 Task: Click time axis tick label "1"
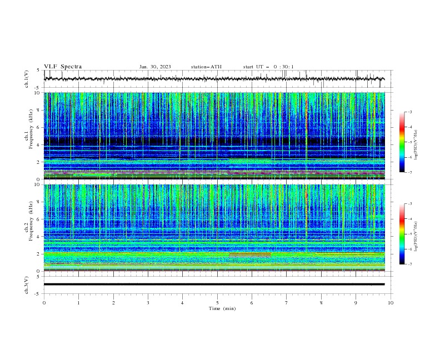78,303
